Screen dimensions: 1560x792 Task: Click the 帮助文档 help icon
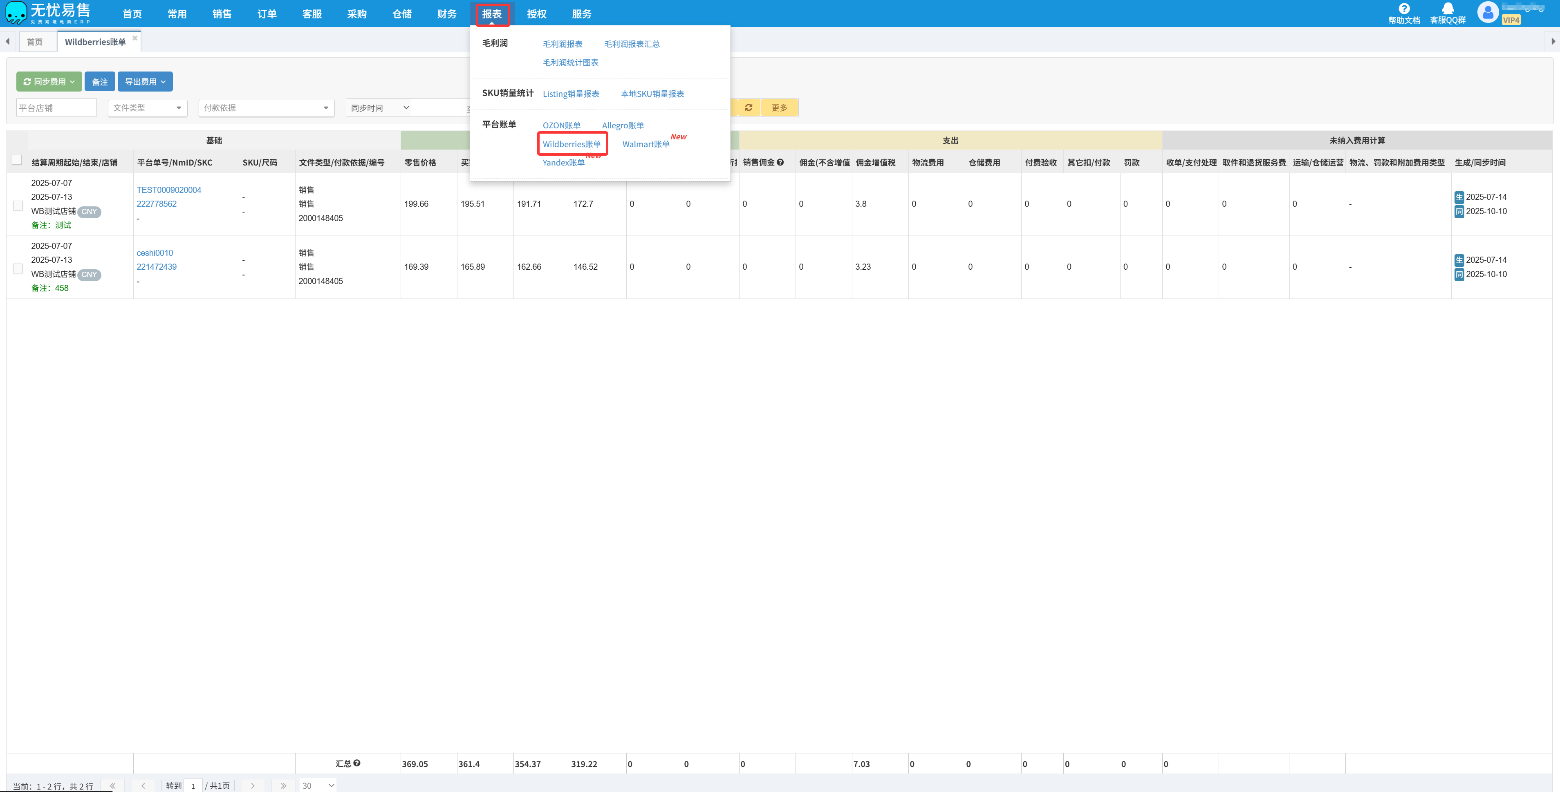pos(1403,9)
